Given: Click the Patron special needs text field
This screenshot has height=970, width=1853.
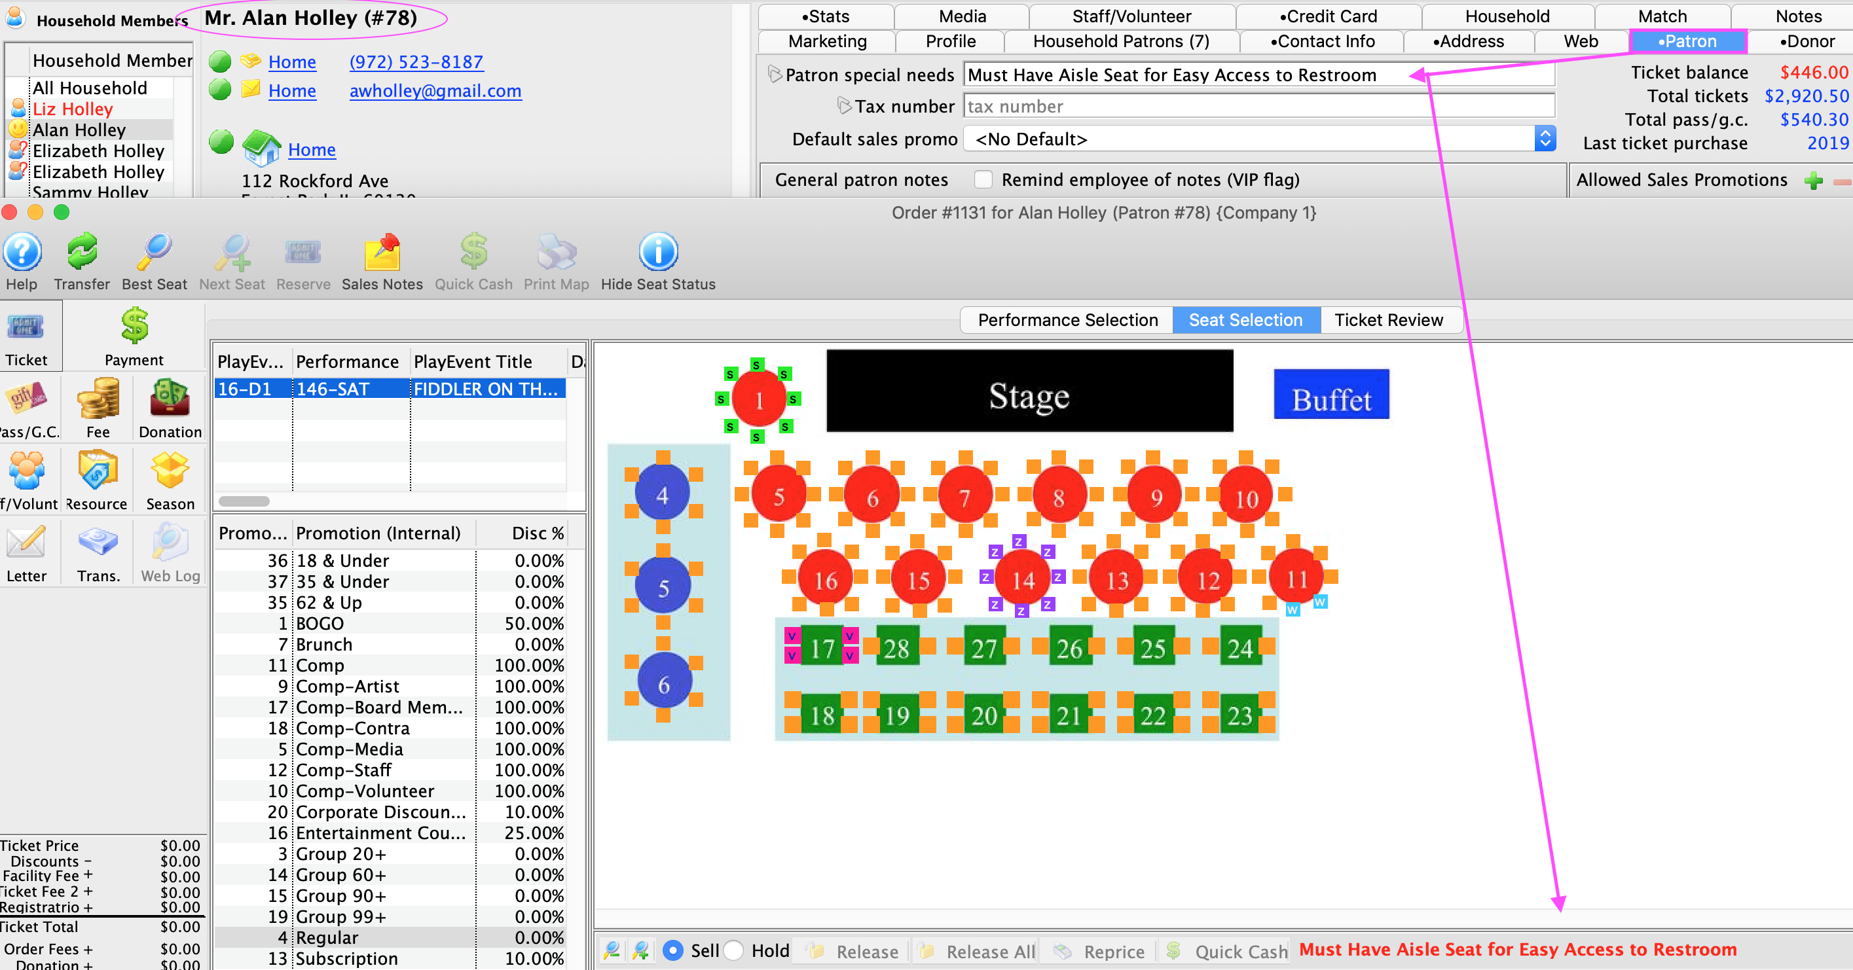Looking at the screenshot, I should pyautogui.click(x=1259, y=75).
